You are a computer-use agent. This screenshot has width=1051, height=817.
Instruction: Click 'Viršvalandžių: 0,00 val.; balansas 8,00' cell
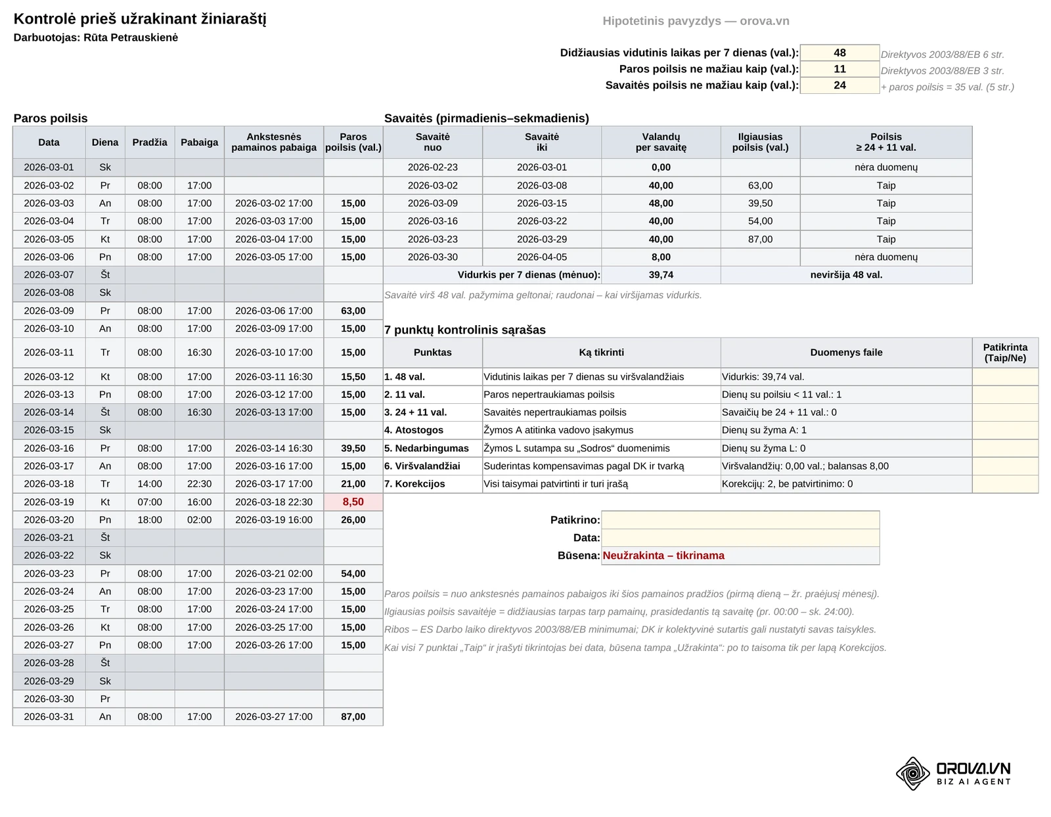pos(846,466)
